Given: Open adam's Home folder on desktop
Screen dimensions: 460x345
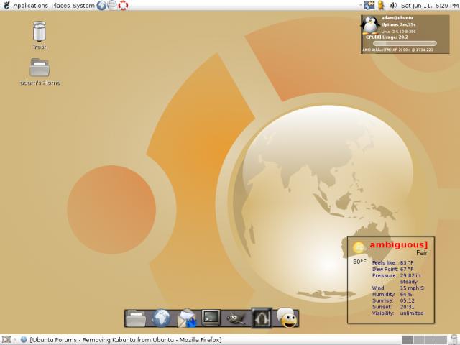Looking at the screenshot, I should (x=40, y=69).
